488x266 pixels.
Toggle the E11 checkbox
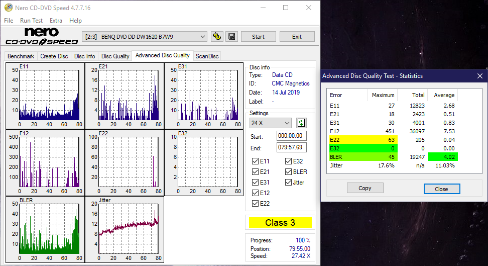(x=255, y=161)
